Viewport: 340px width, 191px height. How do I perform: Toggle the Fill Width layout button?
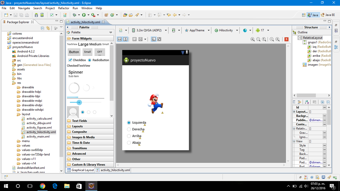click(119, 39)
